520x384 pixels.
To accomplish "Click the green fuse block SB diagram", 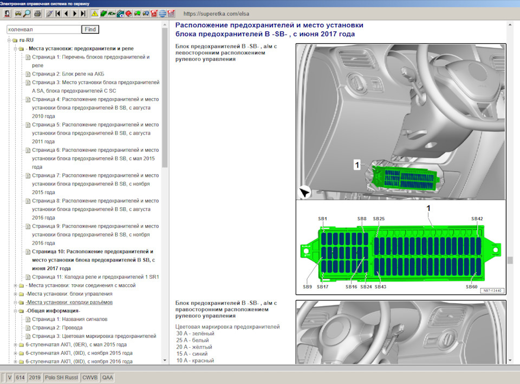I will tap(401, 252).
